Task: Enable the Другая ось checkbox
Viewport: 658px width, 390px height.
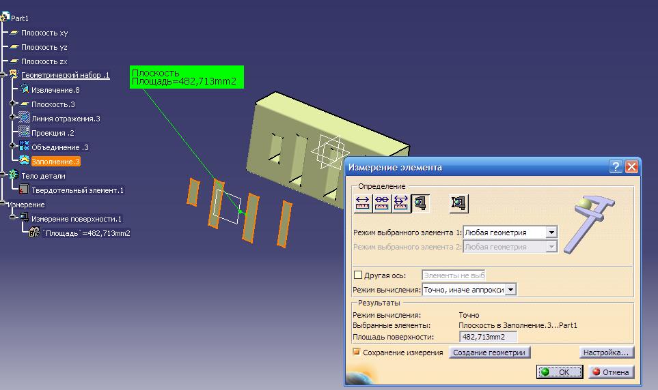Action: click(358, 275)
